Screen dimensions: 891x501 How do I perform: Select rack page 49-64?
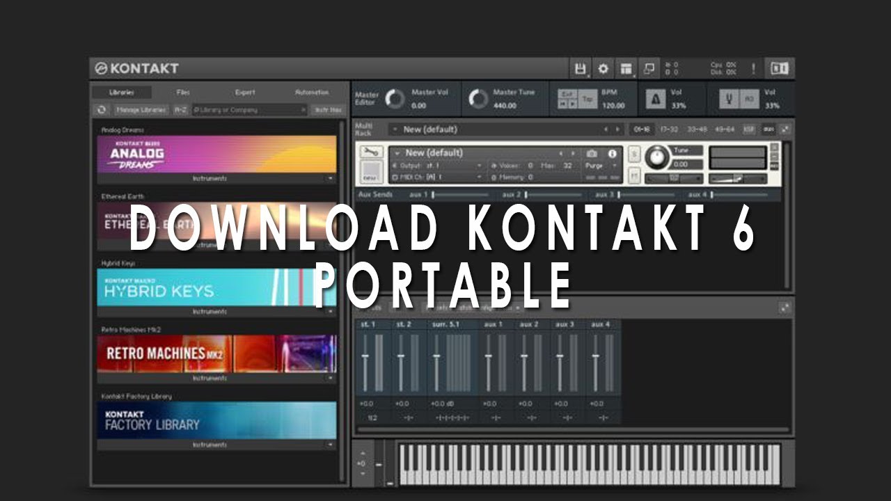(x=724, y=129)
